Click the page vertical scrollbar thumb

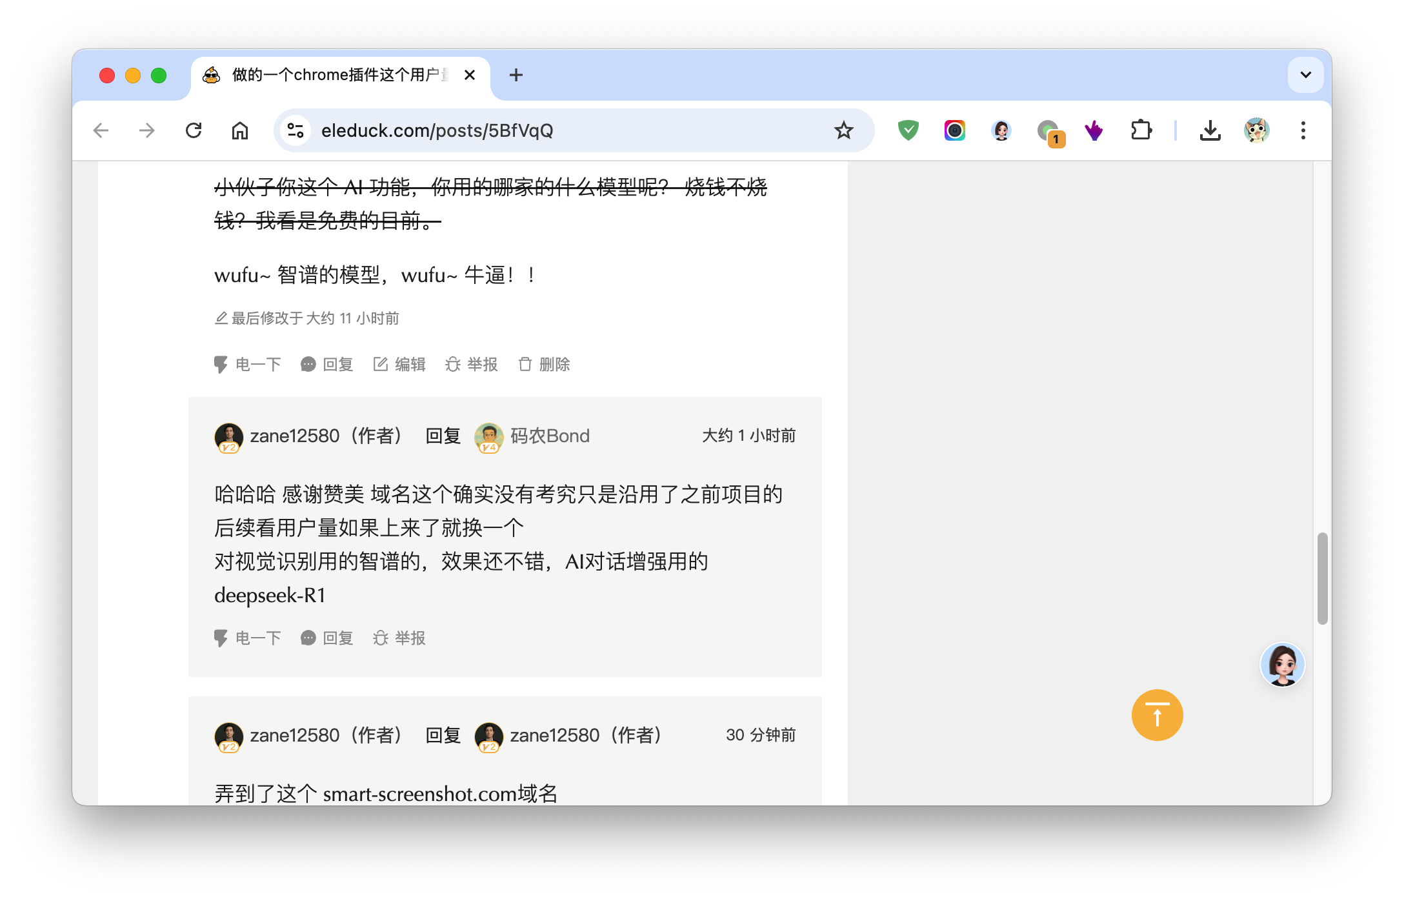pos(1322,578)
